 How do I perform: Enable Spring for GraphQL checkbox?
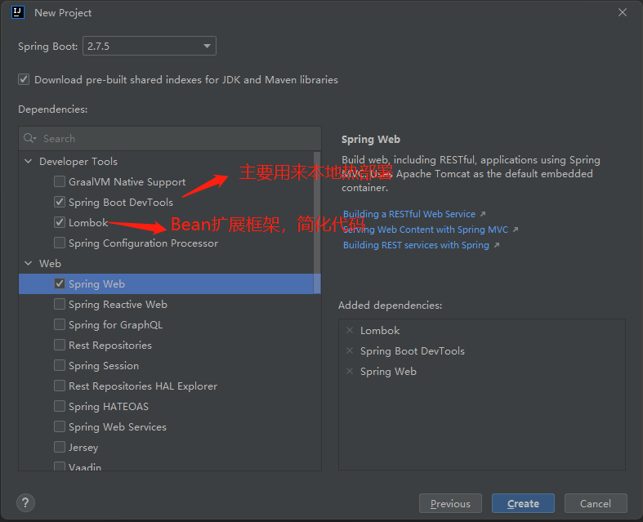tap(60, 325)
